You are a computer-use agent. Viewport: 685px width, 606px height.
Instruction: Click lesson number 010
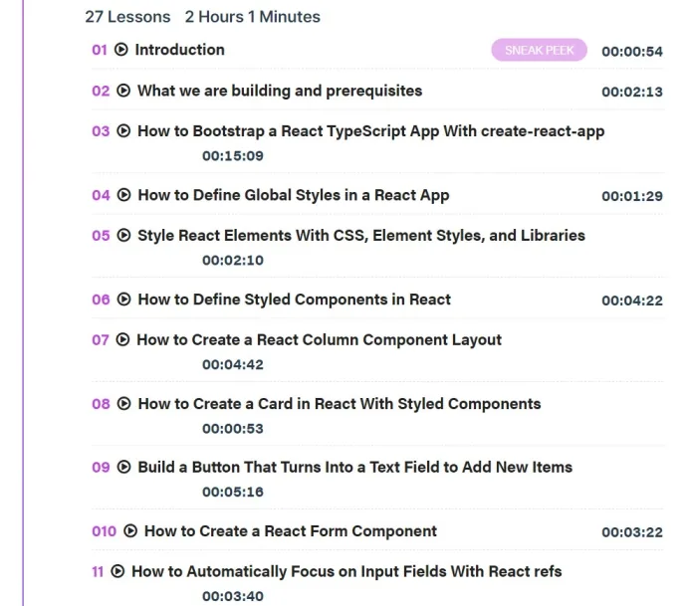(x=104, y=531)
